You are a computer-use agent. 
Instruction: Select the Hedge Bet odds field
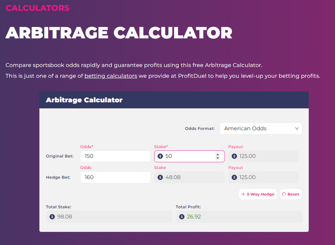(x=115, y=177)
